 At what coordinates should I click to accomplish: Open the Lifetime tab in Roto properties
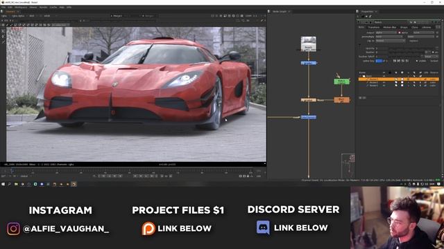coord(426,28)
